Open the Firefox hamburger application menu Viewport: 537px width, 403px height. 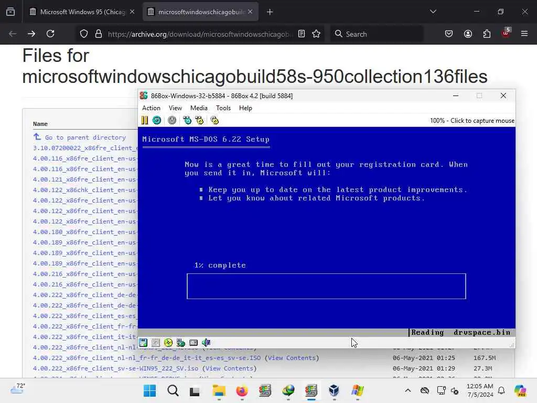(524, 34)
